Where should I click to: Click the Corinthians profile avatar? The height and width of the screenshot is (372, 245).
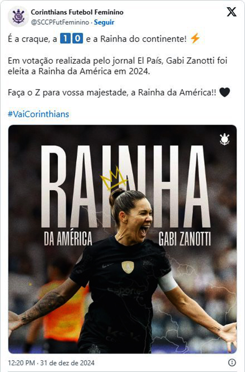pyautogui.click(x=18, y=17)
